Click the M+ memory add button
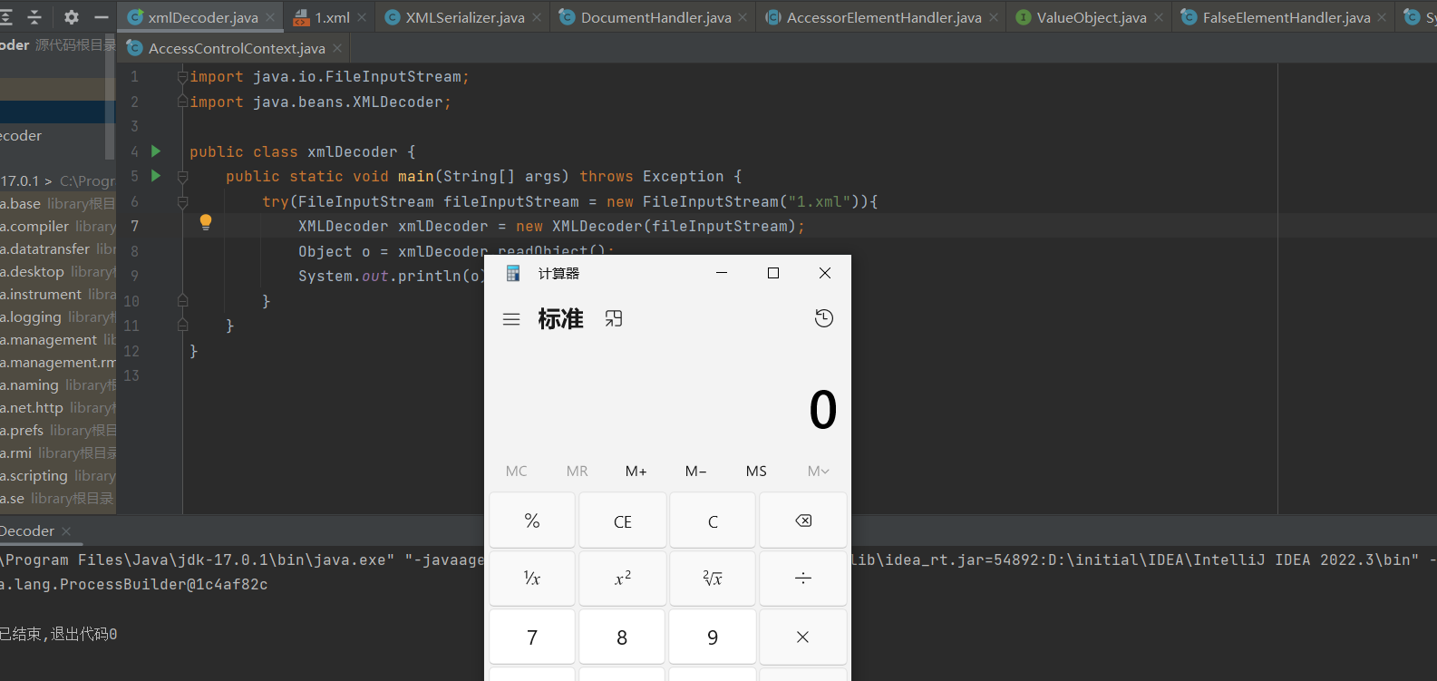The image size is (1437, 681). [636, 471]
